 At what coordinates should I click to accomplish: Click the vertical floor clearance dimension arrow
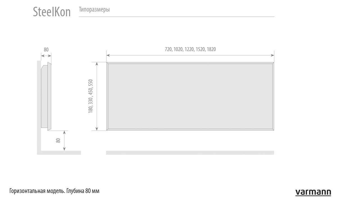pos(65,140)
